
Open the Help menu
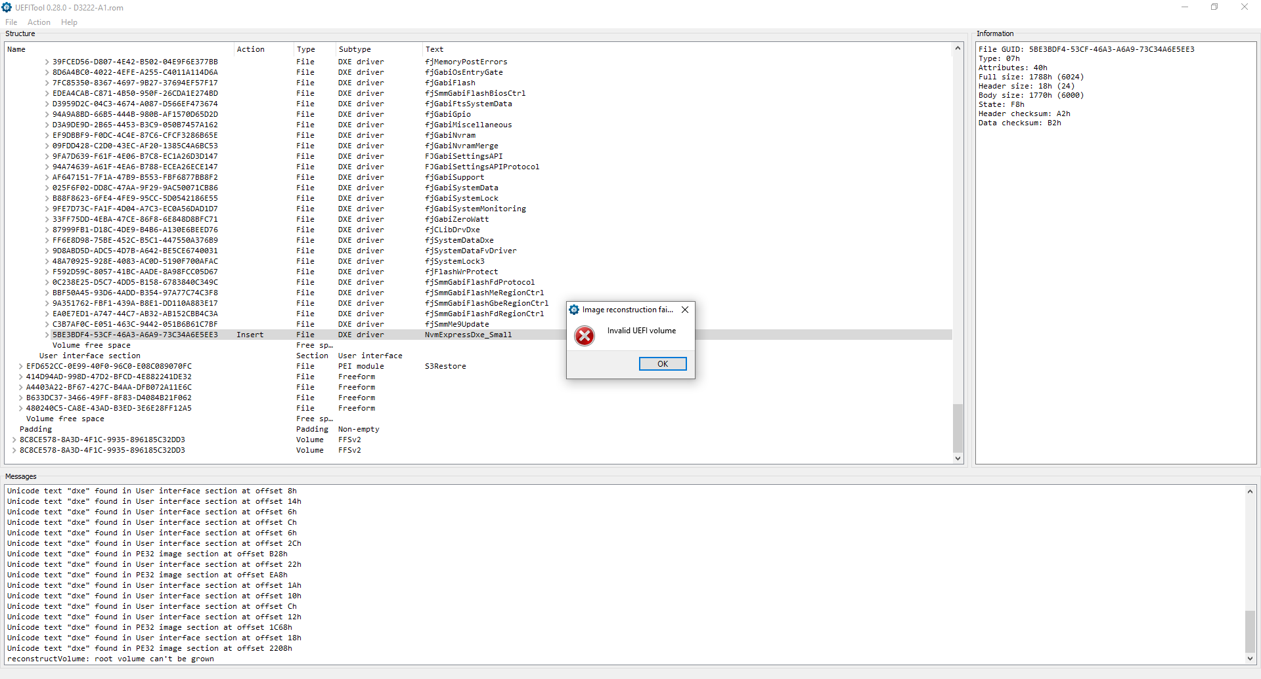(69, 22)
